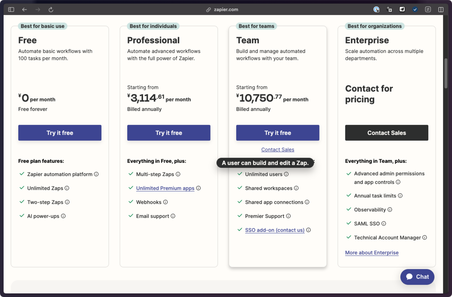Open info icon next to Webhooks
The width and height of the screenshot is (452, 297).
coord(165,202)
